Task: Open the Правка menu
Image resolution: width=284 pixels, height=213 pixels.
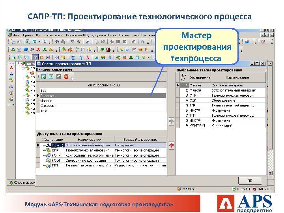Action: (x=28, y=35)
